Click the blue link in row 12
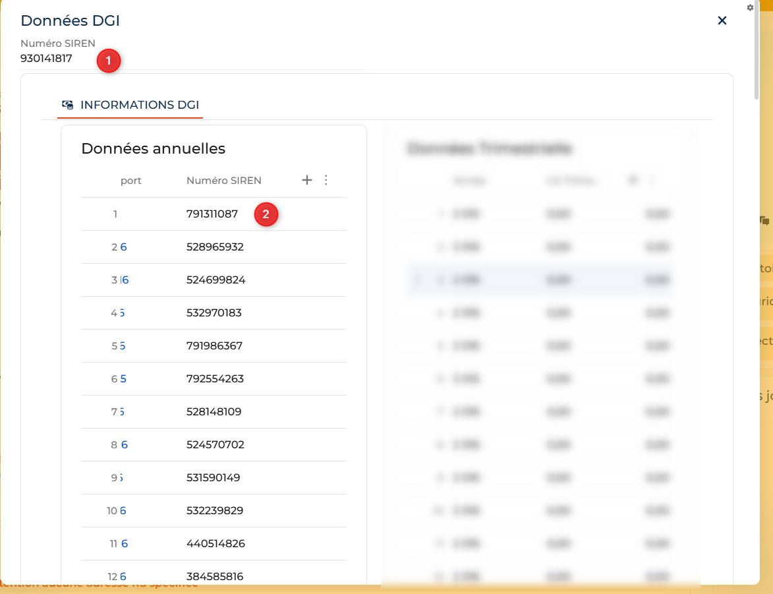This screenshot has height=594, width=773. pos(123,576)
